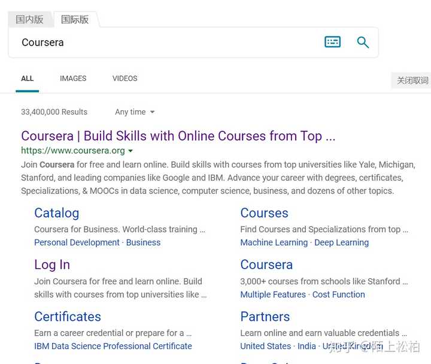This screenshot has width=431, height=364.
Task: Open the Catalog sitelink
Action: (x=57, y=213)
